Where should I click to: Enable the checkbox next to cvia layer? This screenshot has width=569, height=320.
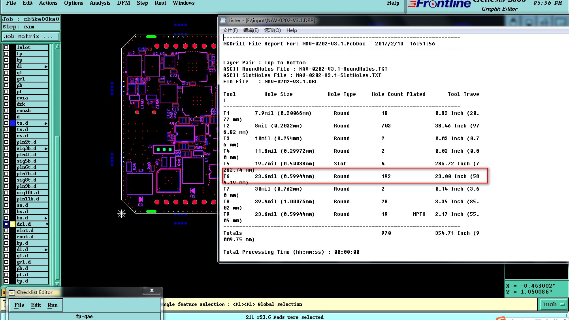coord(6,98)
